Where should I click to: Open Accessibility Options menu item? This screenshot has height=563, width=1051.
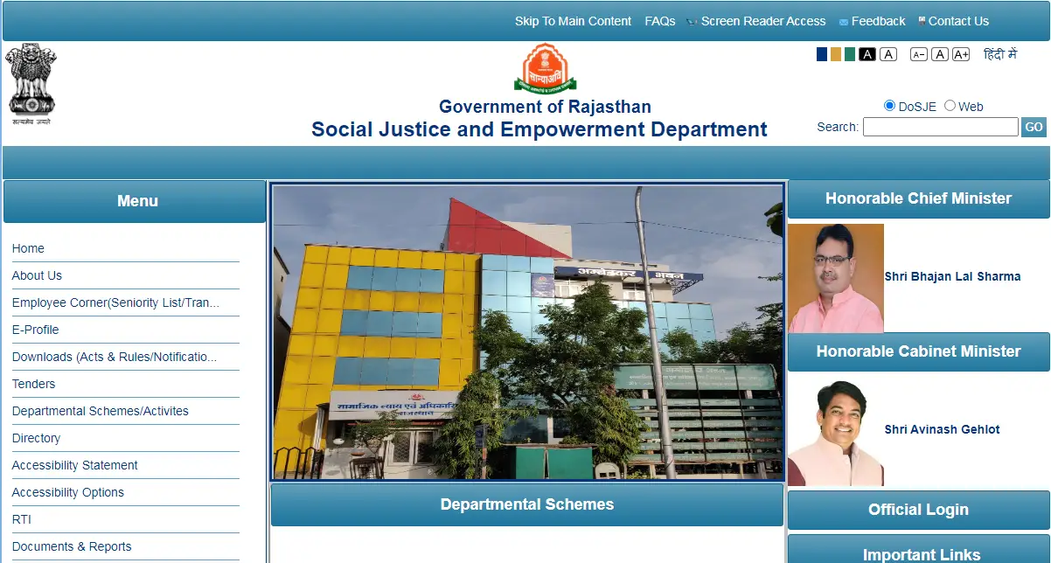click(68, 492)
